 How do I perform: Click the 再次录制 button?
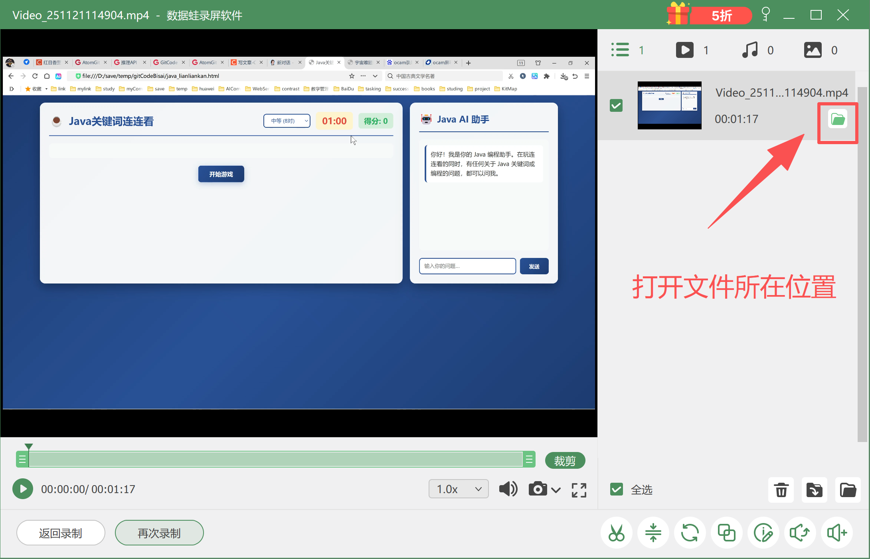[x=159, y=533]
